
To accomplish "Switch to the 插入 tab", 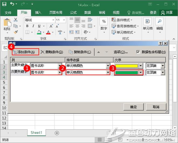I will (38, 13).
